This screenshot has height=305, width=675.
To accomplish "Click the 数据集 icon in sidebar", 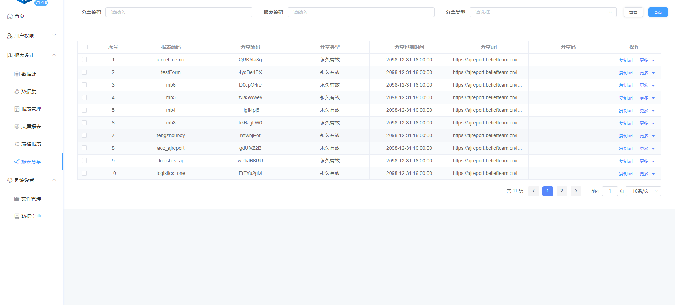I will (17, 91).
